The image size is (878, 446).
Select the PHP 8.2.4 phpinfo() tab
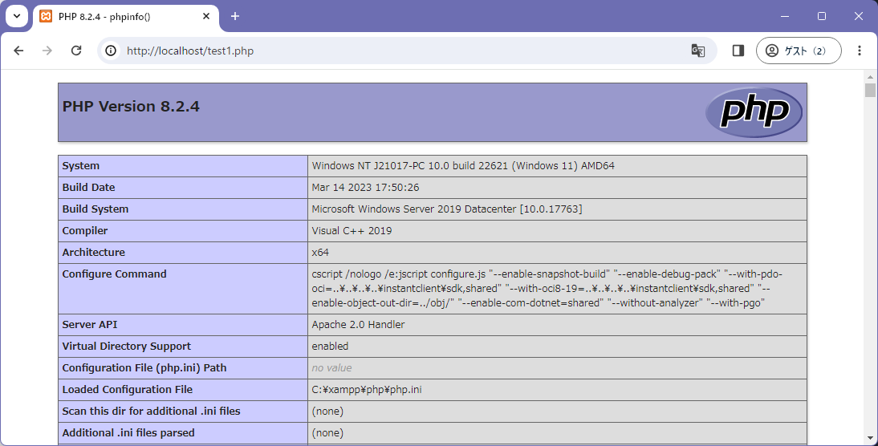point(120,16)
